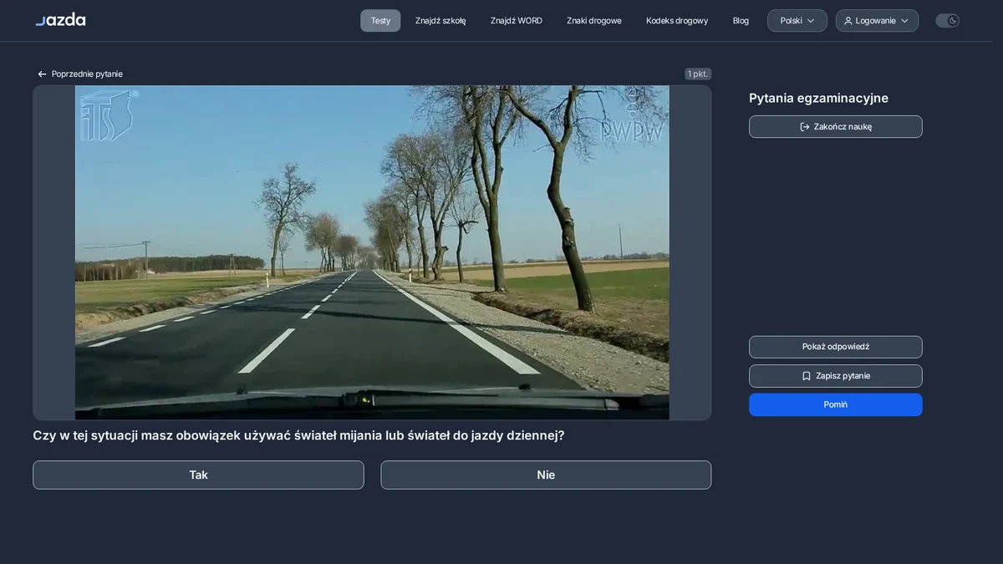Click Zakończ naukę button
Viewport: 1003px width, 564px height.
click(x=836, y=127)
